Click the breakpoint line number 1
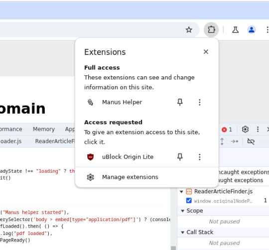The height and width of the screenshot is (250, 269). coord(265,201)
